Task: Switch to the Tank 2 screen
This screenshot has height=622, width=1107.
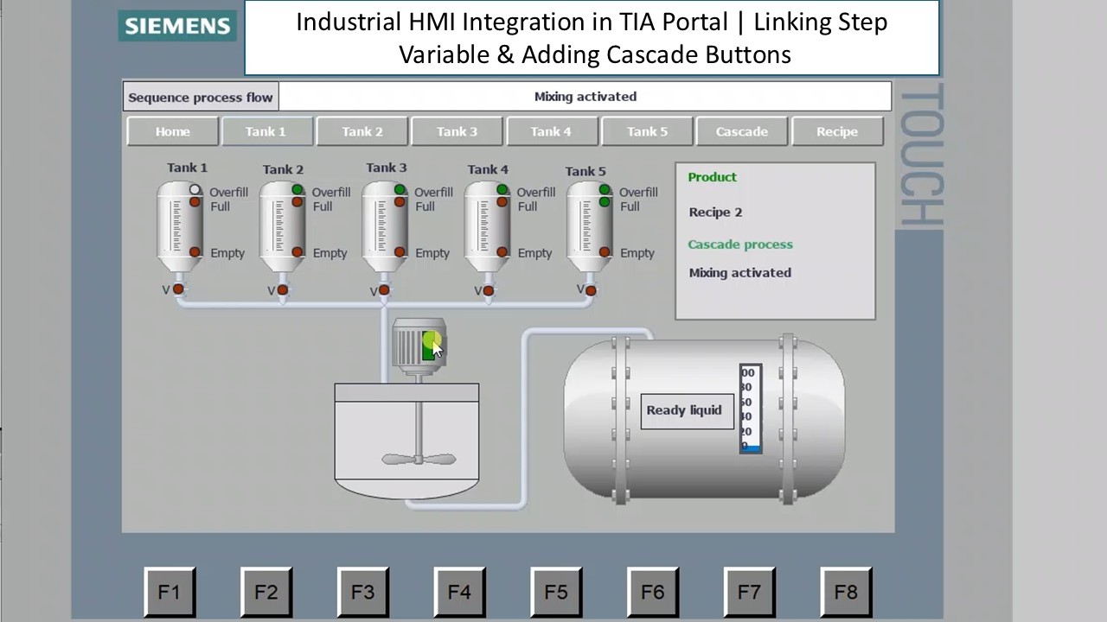Action: click(x=362, y=131)
